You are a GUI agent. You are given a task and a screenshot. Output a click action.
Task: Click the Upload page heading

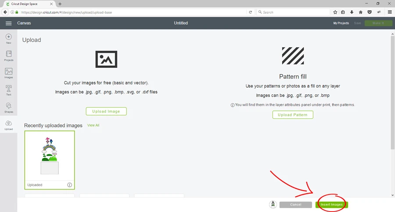[32, 40]
